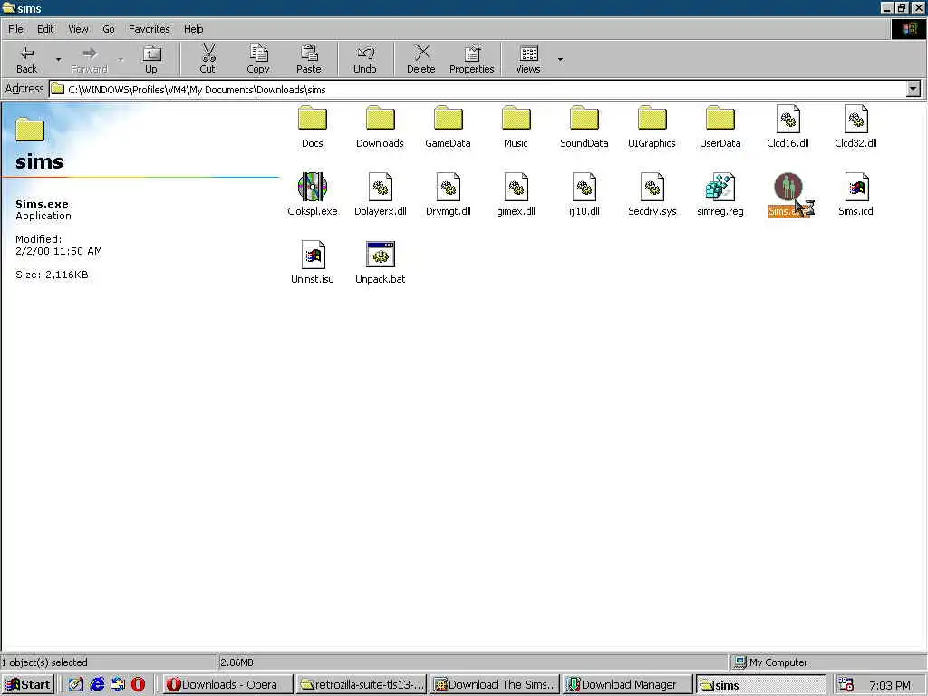Screen dimensions: 928x696
Task: Click the system tray scheduler icon
Action: point(846,685)
